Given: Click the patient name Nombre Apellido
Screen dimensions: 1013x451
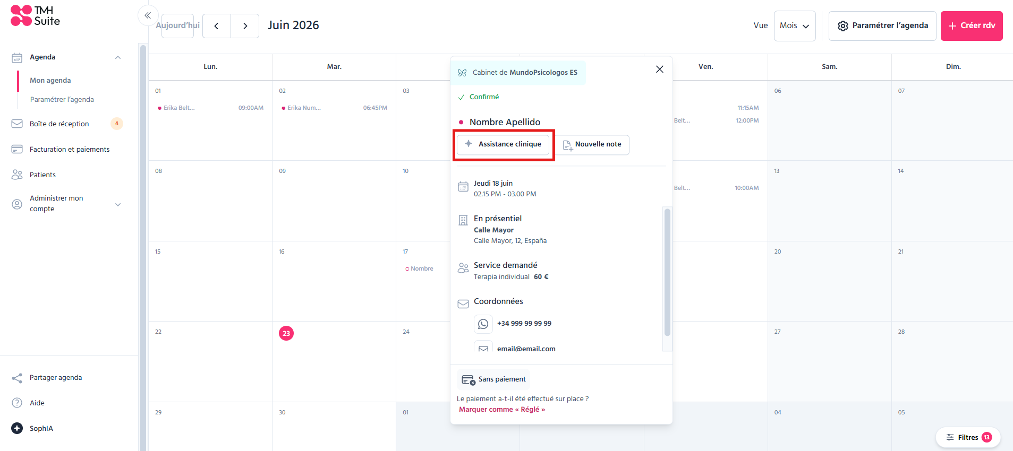Looking at the screenshot, I should click(505, 122).
